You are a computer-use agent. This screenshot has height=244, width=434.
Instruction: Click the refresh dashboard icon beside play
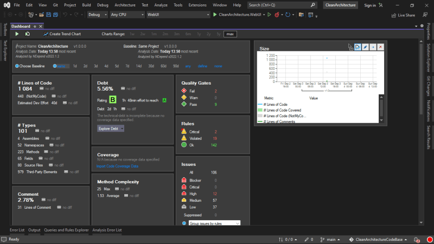[x=28, y=34]
